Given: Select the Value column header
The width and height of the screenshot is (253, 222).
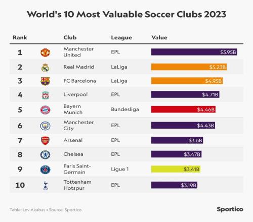Looking at the screenshot, I should click(159, 37).
